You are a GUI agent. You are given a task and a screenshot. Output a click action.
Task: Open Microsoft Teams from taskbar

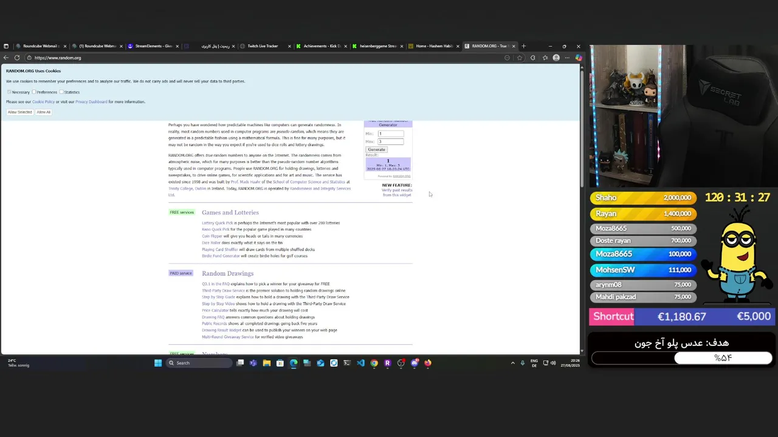coord(253,363)
